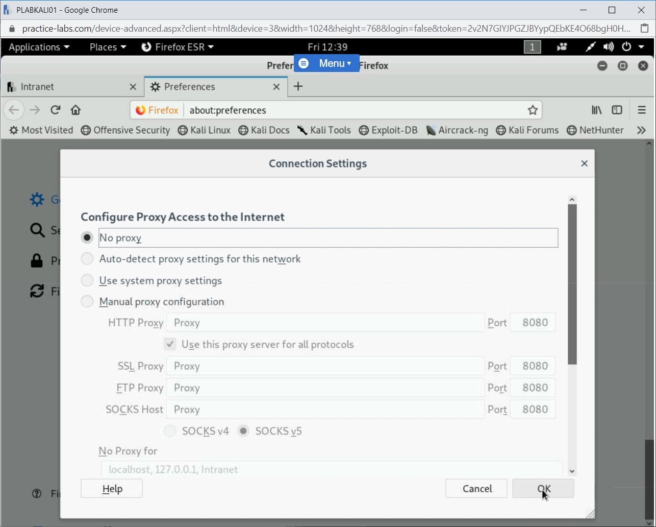Open the Kali Tools bookmark
This screenshot has height=527, width=656.
click(x=324, y=130)
